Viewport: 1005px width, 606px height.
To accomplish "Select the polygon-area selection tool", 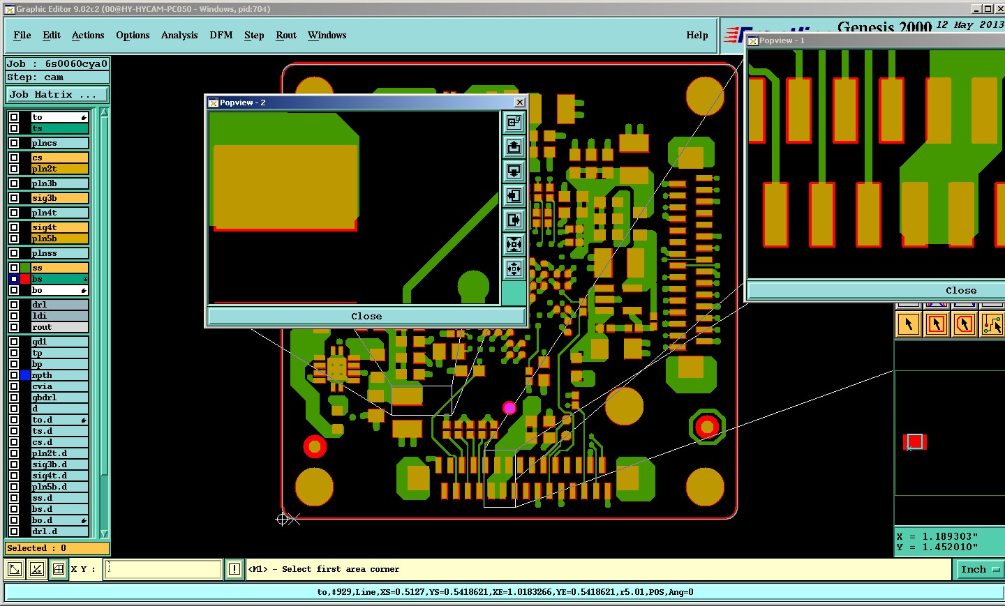I will [964, 324].
